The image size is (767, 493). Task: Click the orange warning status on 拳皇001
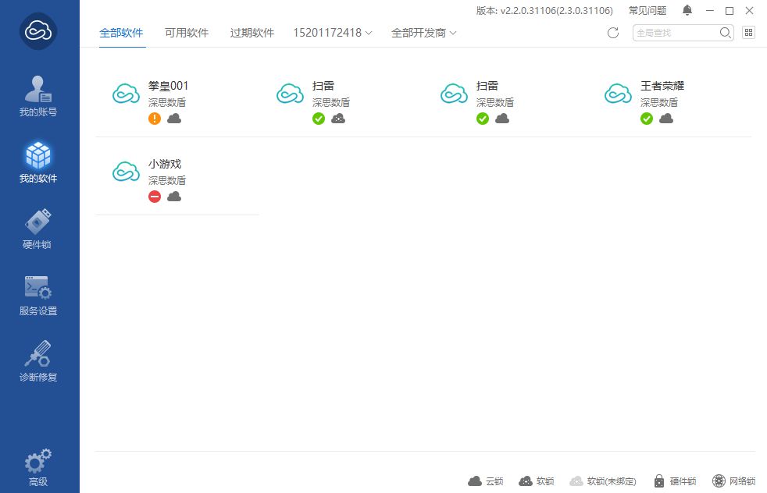click(155, 119)
